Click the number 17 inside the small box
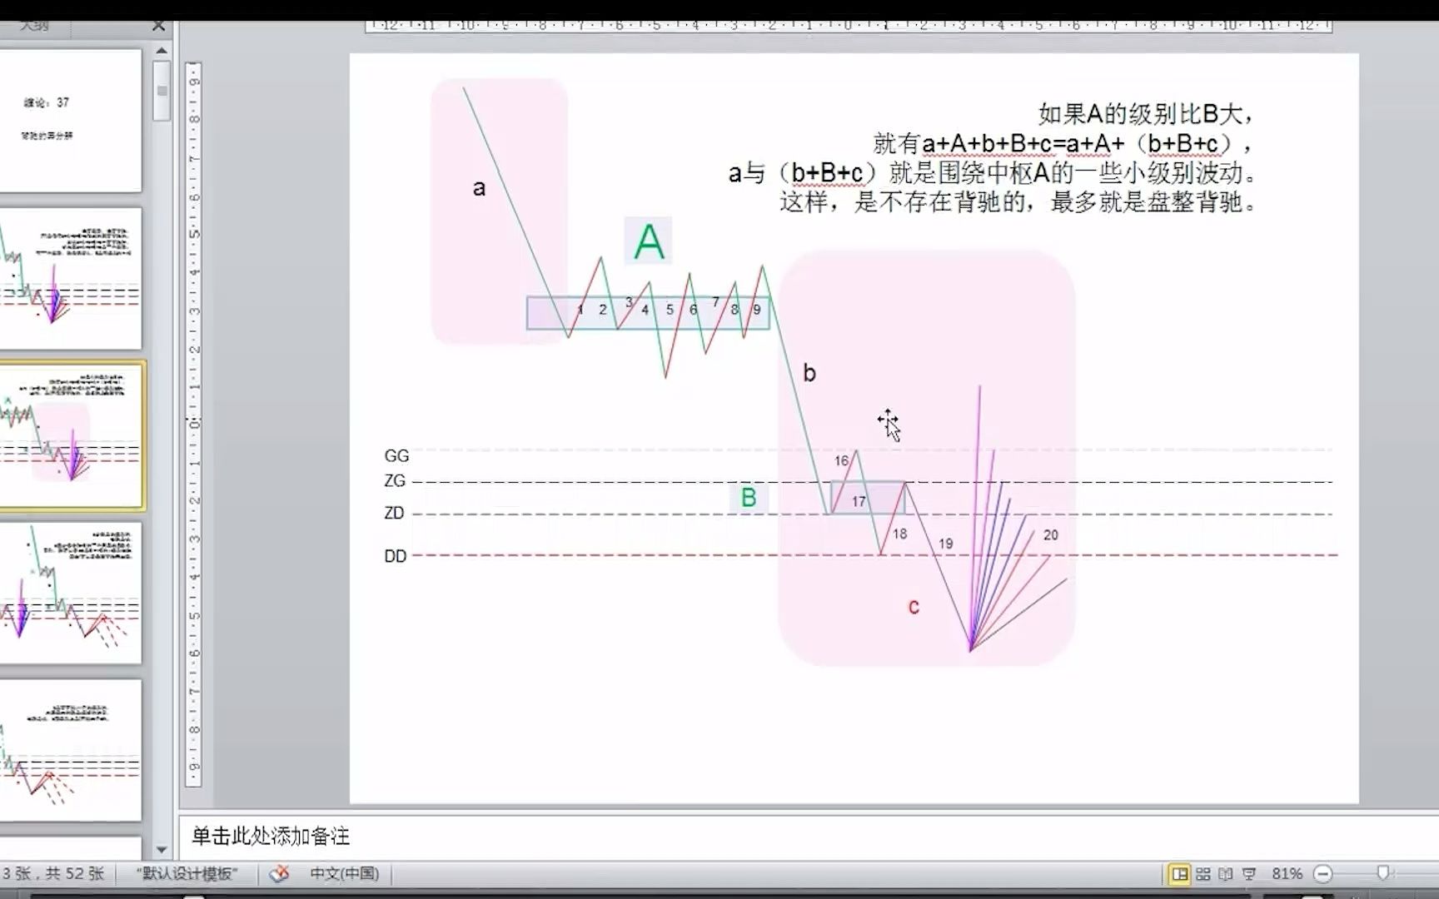Image resolution: width=1439 pixels, height=899 pixels. click(x=859, y=501)
